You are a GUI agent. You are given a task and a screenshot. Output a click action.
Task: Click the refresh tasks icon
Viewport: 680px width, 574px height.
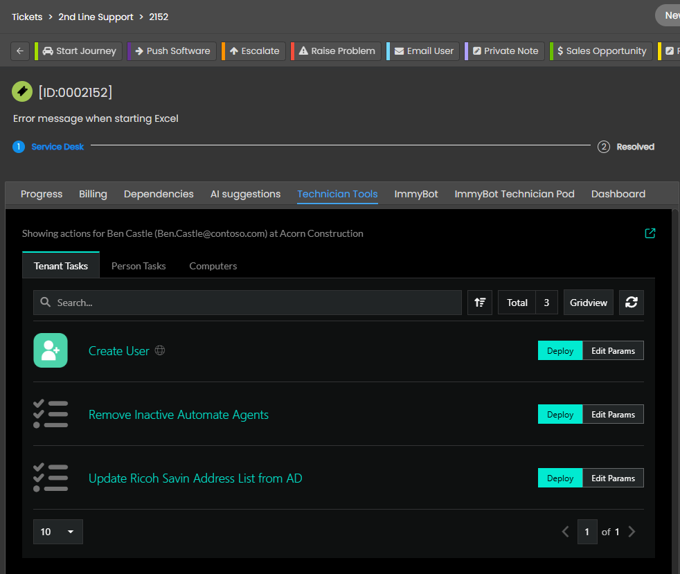click(631, 303)
